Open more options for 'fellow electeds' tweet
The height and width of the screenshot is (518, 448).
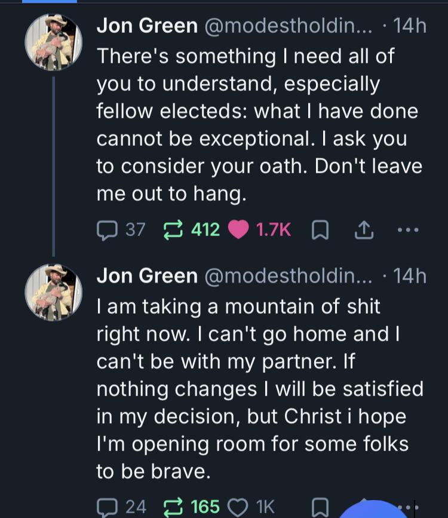409,229
